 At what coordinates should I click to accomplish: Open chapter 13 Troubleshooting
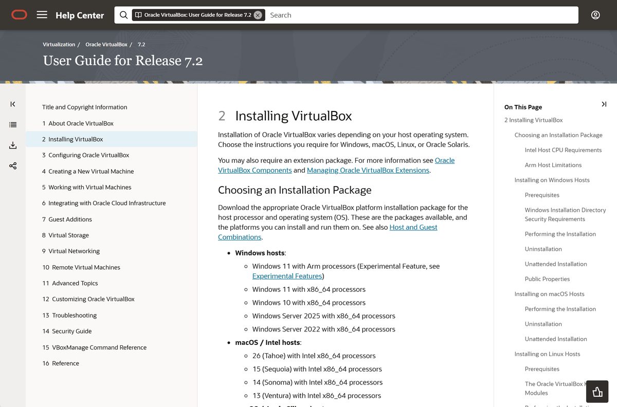coord(69,316)
